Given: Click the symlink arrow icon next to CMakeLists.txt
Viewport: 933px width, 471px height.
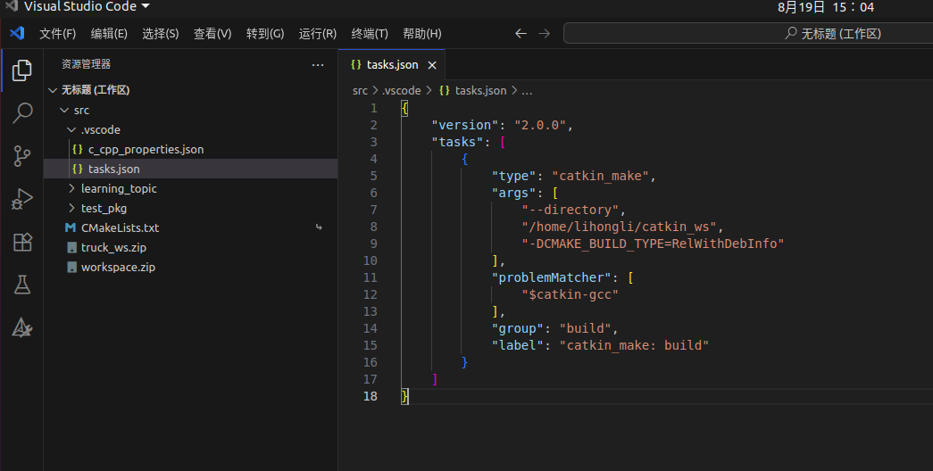Looking at the screenshot, I should (x=319, y=227).
